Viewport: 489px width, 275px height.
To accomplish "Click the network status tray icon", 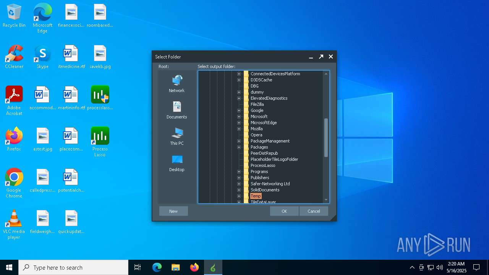I will point(431,267).
